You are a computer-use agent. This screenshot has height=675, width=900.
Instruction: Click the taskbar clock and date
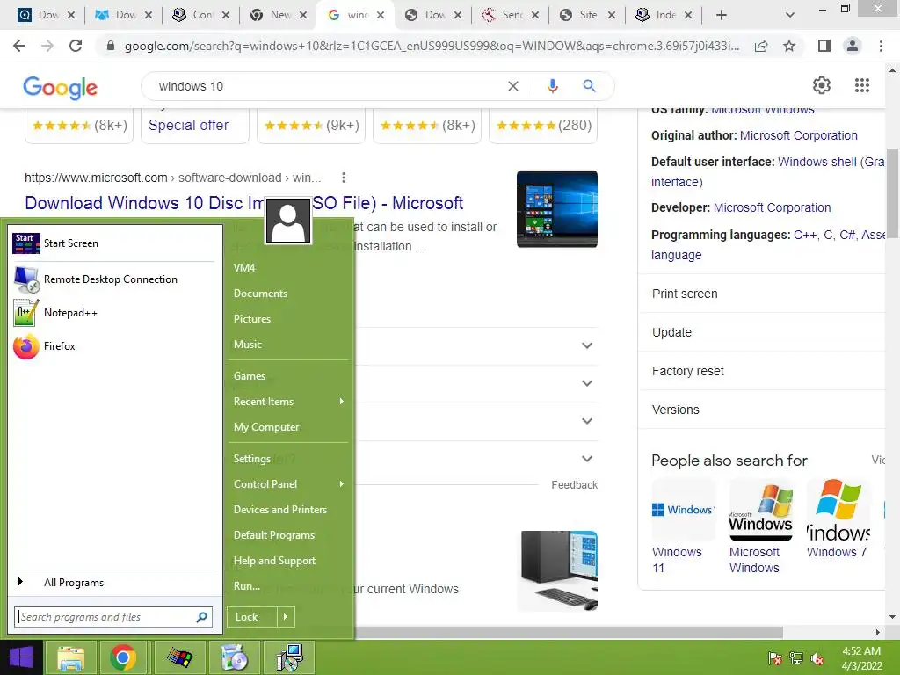tap(861, 658)
